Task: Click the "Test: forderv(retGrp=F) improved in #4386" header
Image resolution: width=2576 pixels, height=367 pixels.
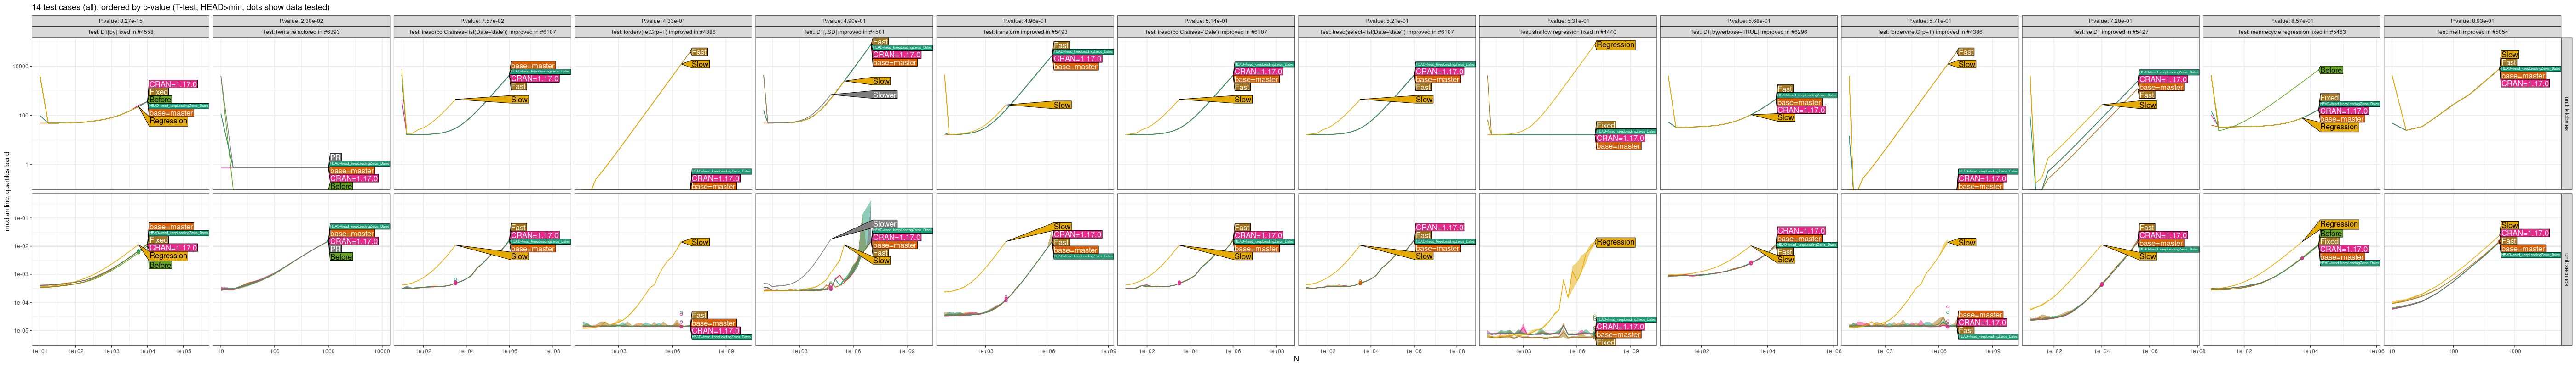Action: [x=663, y=32]
